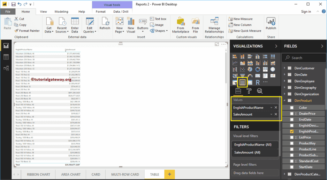Check the ProductKey field checkbox

click(292, 143)
